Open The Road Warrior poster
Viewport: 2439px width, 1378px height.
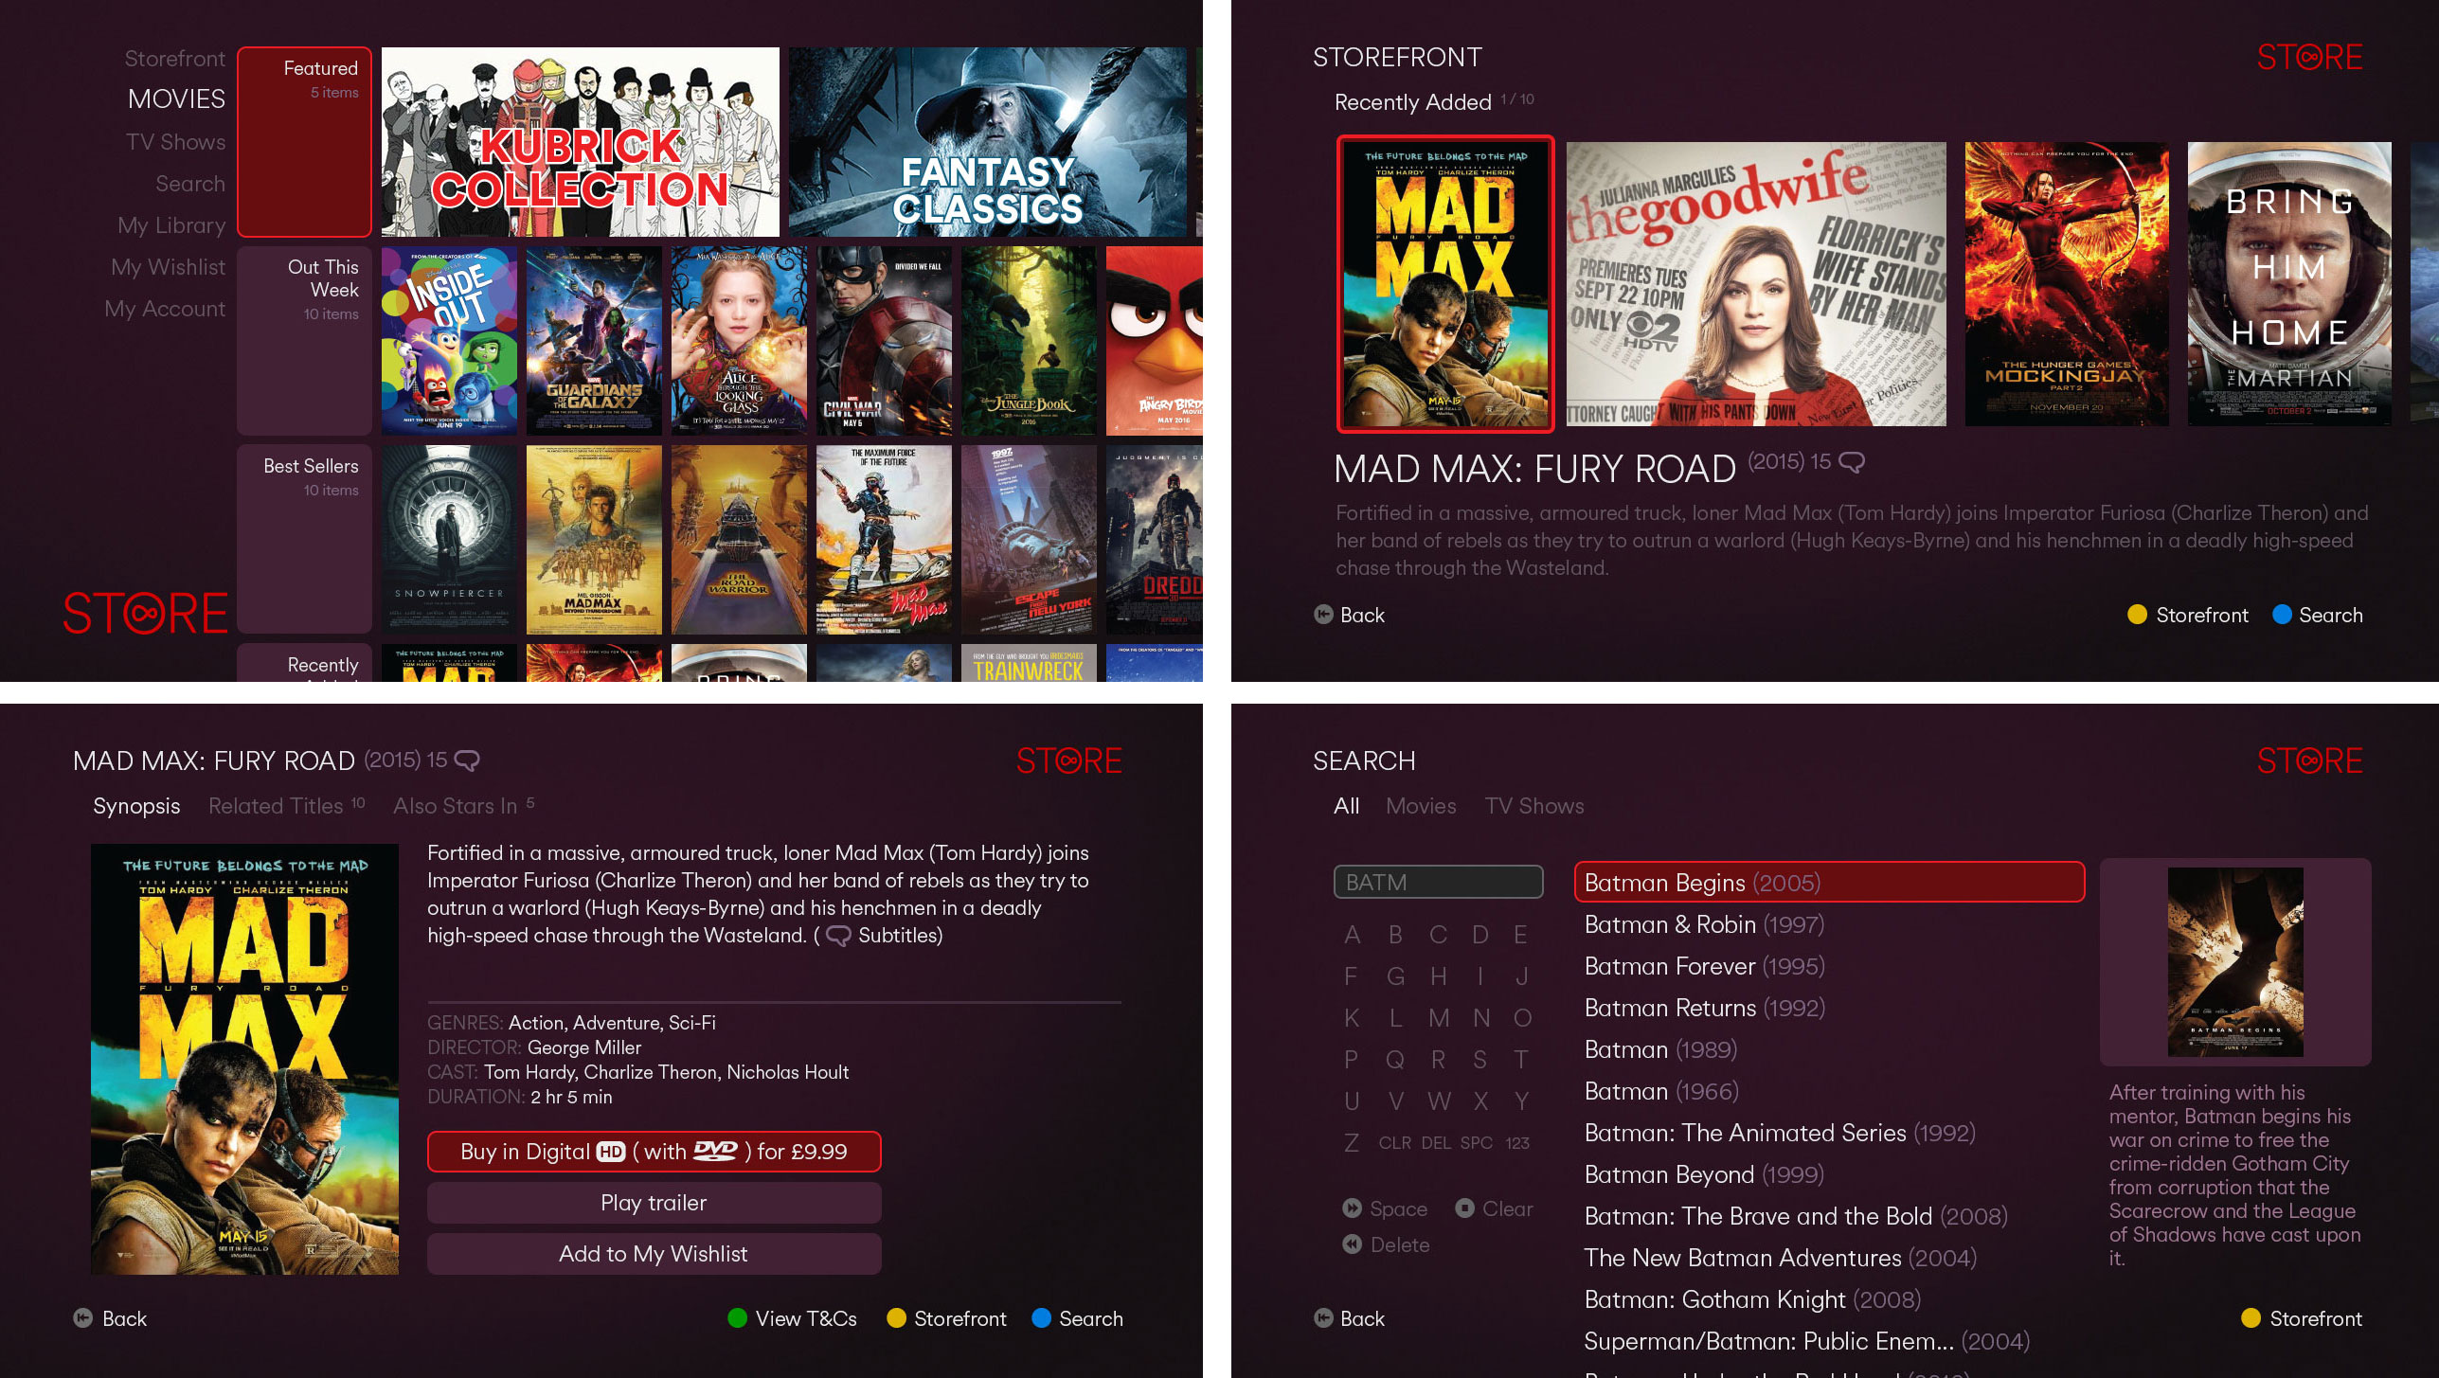(739, 540)
